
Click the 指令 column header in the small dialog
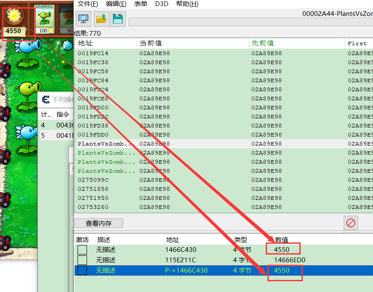pyautogui.click(x=62, y=115)
